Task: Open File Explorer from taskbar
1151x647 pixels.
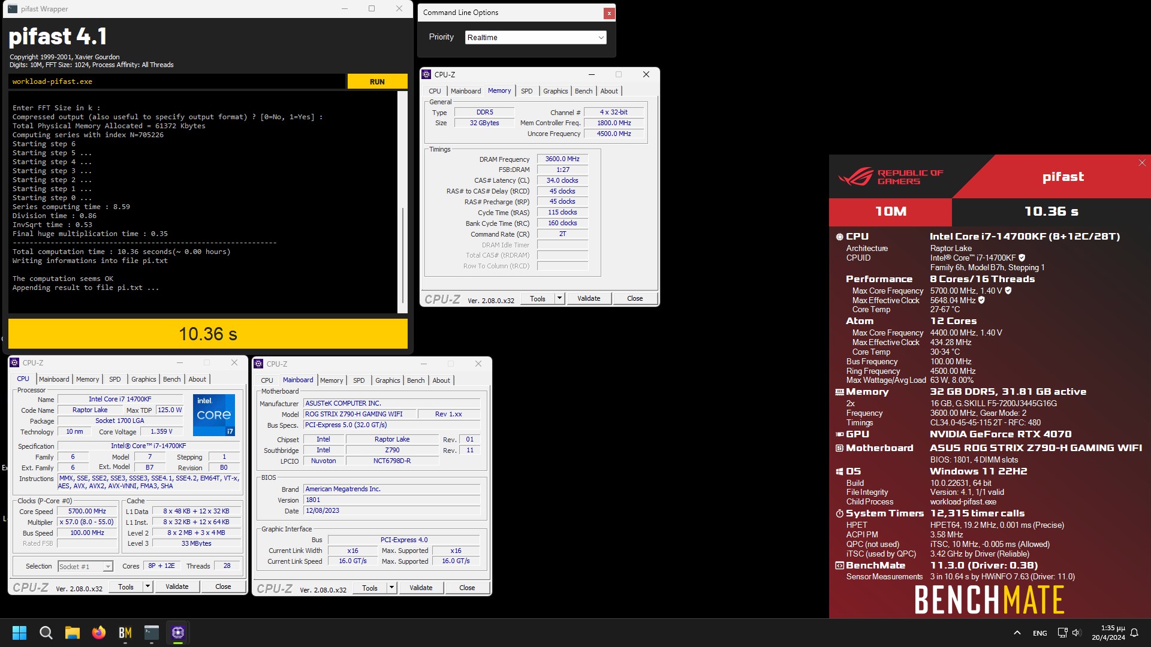Action: point(73,633)
